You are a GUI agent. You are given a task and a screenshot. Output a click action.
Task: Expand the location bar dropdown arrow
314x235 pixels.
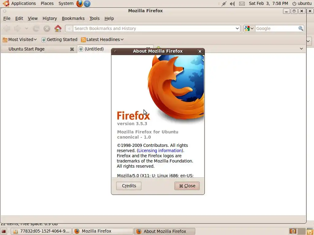[237, 28]
